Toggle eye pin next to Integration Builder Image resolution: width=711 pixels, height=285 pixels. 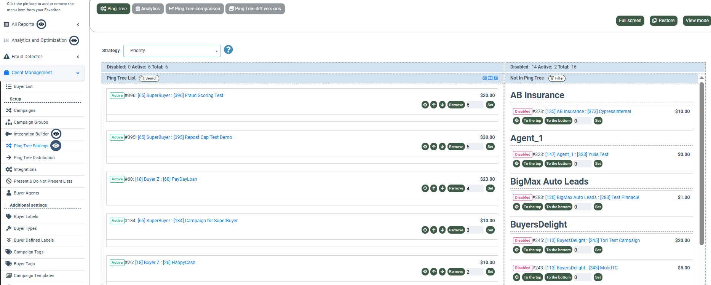coord(56,134)
